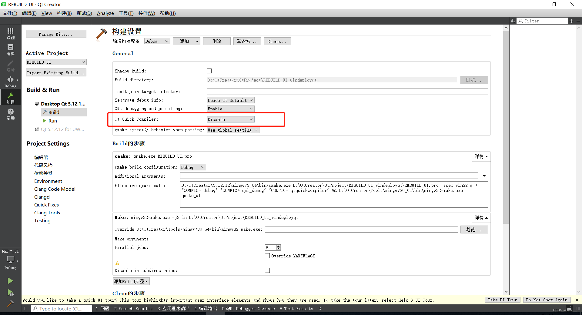Image resolution: width=582 pixels, height=315 pixels.
Task: Open the 帮助 (Help) mode
Action: point(11,114)
